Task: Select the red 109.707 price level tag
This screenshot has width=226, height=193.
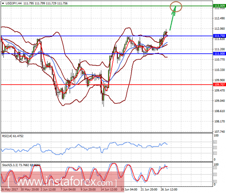Action: click(219, 84)
